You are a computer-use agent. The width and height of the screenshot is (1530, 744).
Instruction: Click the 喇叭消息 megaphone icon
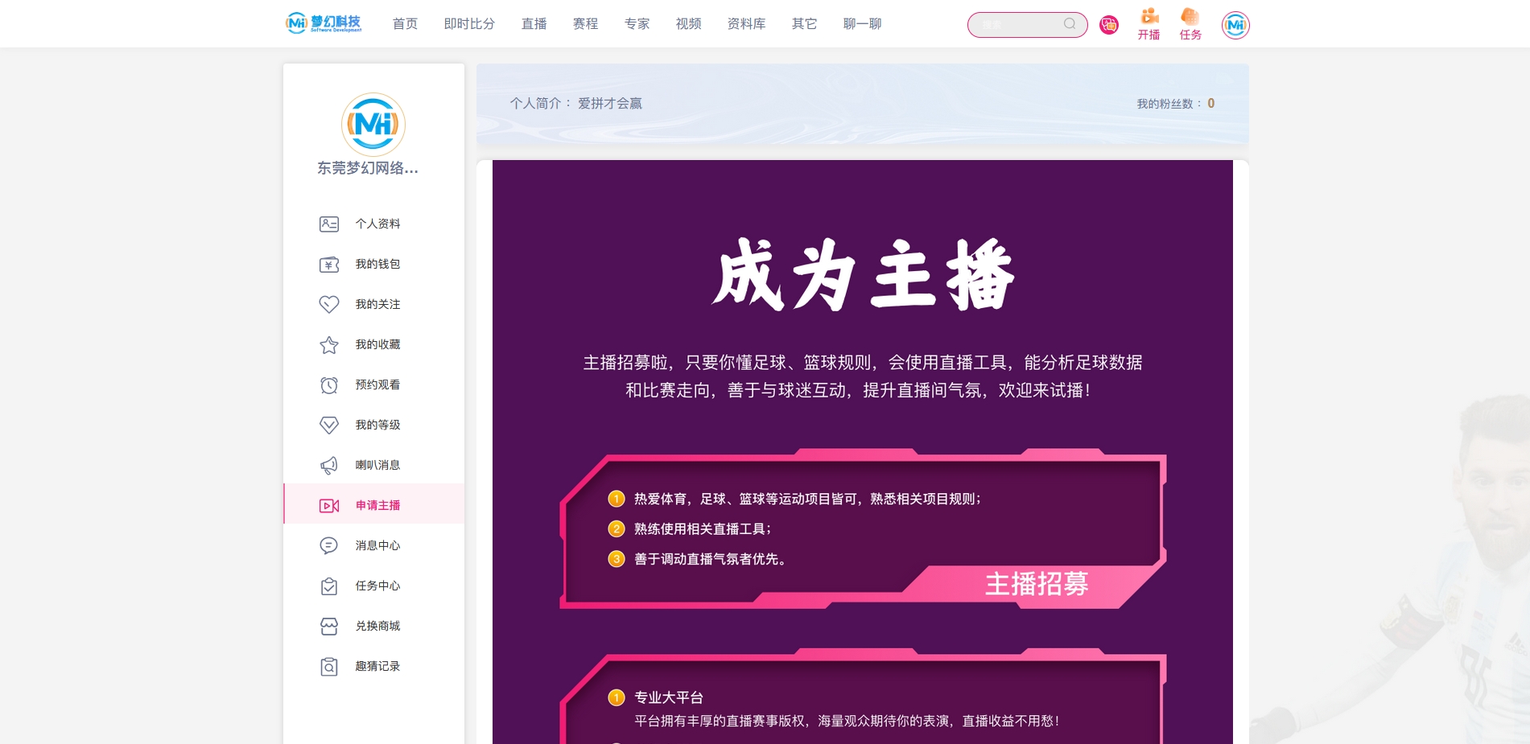coord(329,465)
